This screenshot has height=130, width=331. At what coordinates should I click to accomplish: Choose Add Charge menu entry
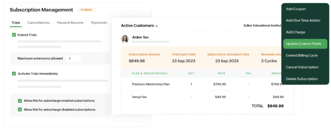click(296, 32)
